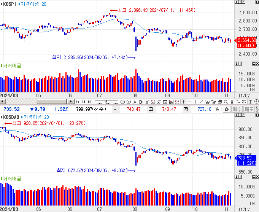259x212 pixels.
Task: Click the [일] daily period label
Action: [x=217, y=109]
